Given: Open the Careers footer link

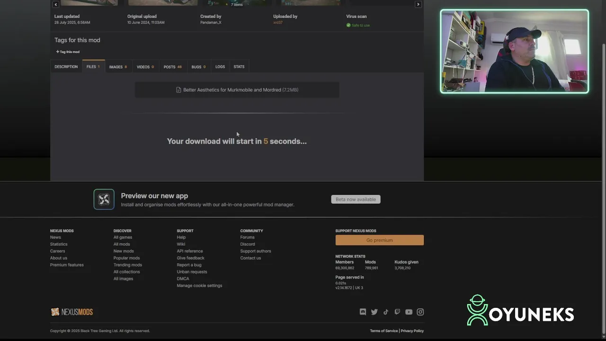Looking at the screenshot, I should pyautogui.click(x=58, y=251).
